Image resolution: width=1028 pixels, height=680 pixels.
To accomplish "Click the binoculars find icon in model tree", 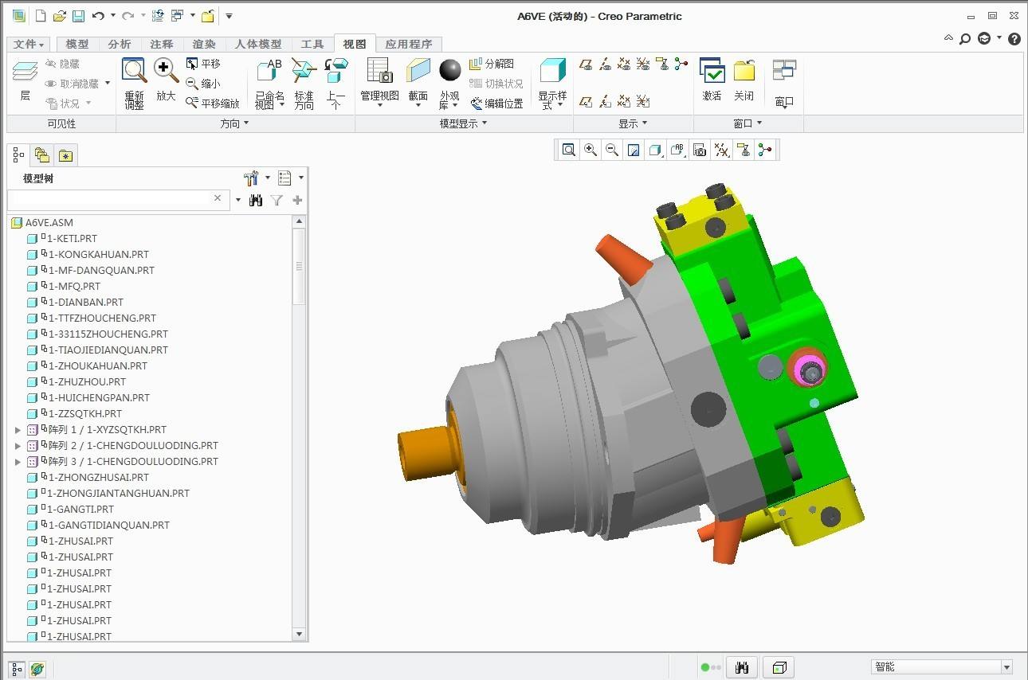I will coord(256,201).
